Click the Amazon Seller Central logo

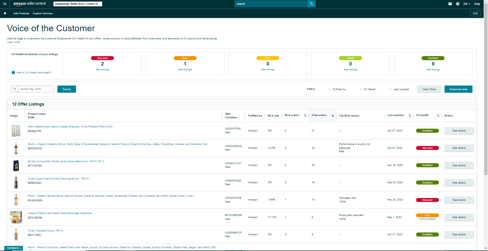[x=29, y=4]
